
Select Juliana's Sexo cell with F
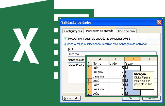129,72
